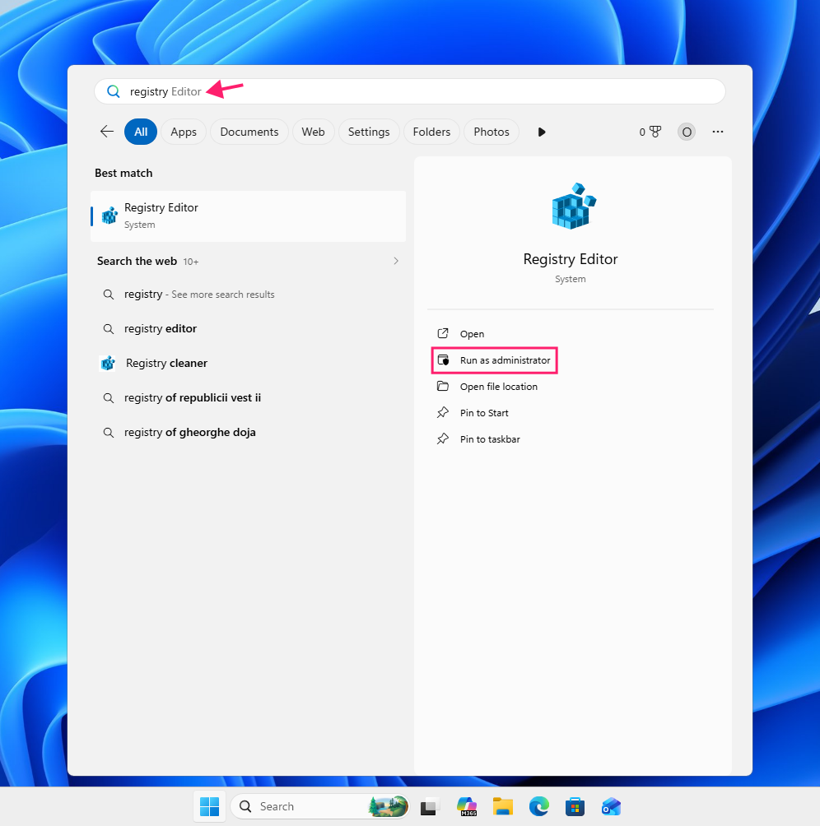Click Open file location
Screen dimensions: 820x826
pyautogui.click(x=499, y=387)
